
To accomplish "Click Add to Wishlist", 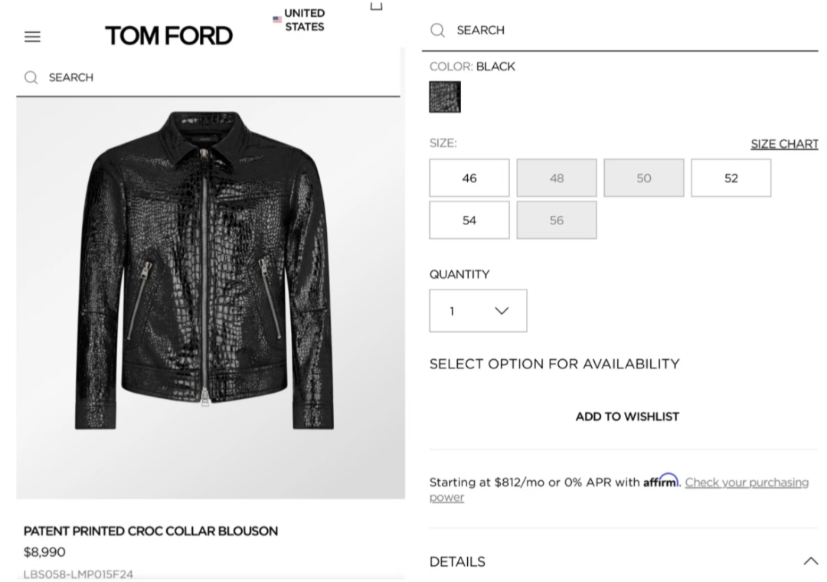I will click(x=627, y=417).
